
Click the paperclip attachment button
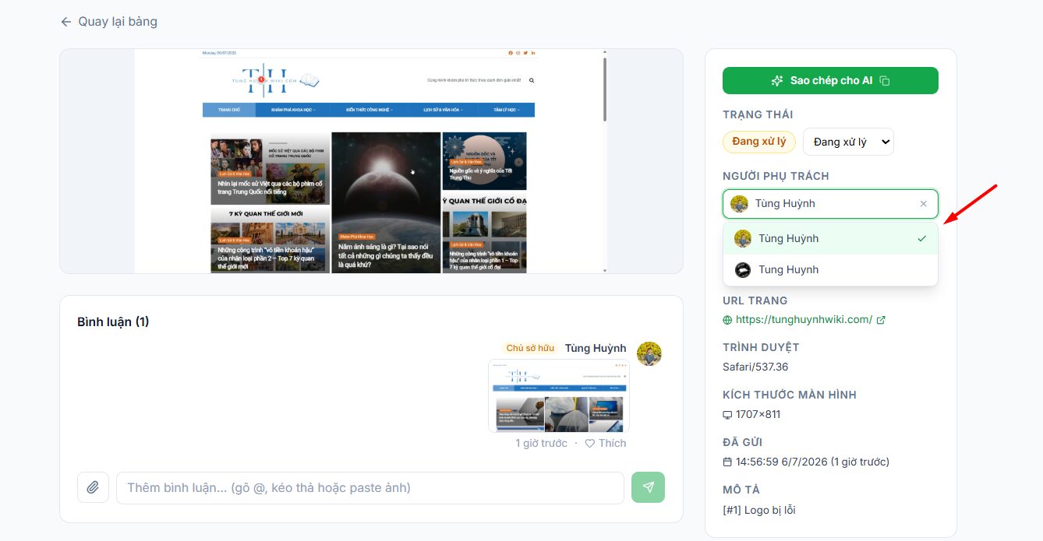pyautogui.click(x=93, y=487)
